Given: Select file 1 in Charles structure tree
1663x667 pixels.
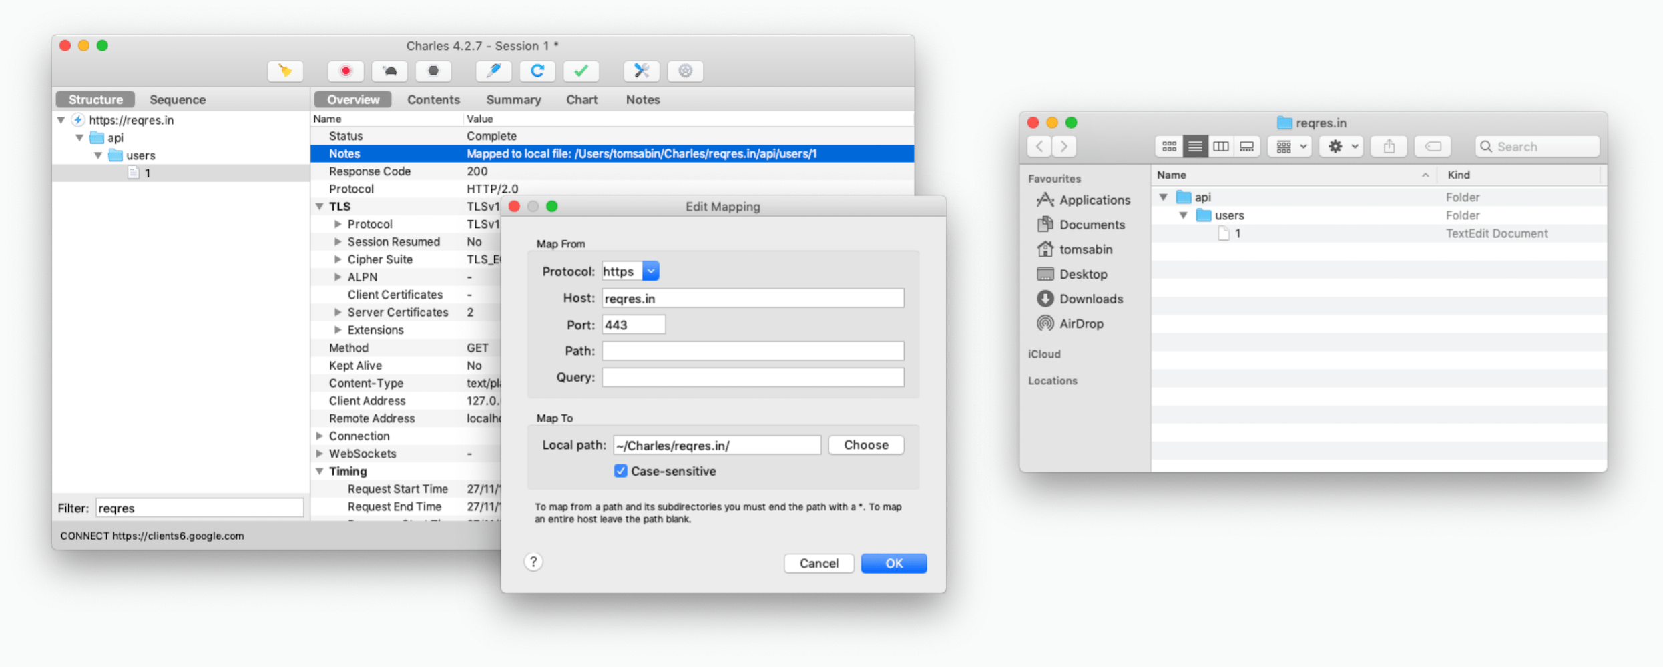Looking at the screenshot, I should pos(180,173).
